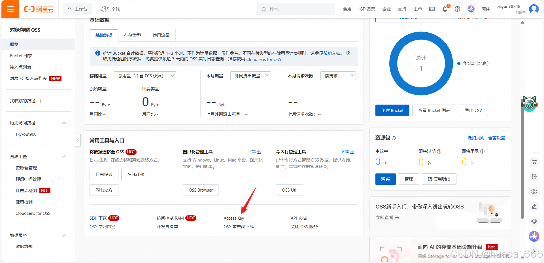Open the help question mark icon
The height and width of the screenshot is (263, 544).
click(457, 9)
